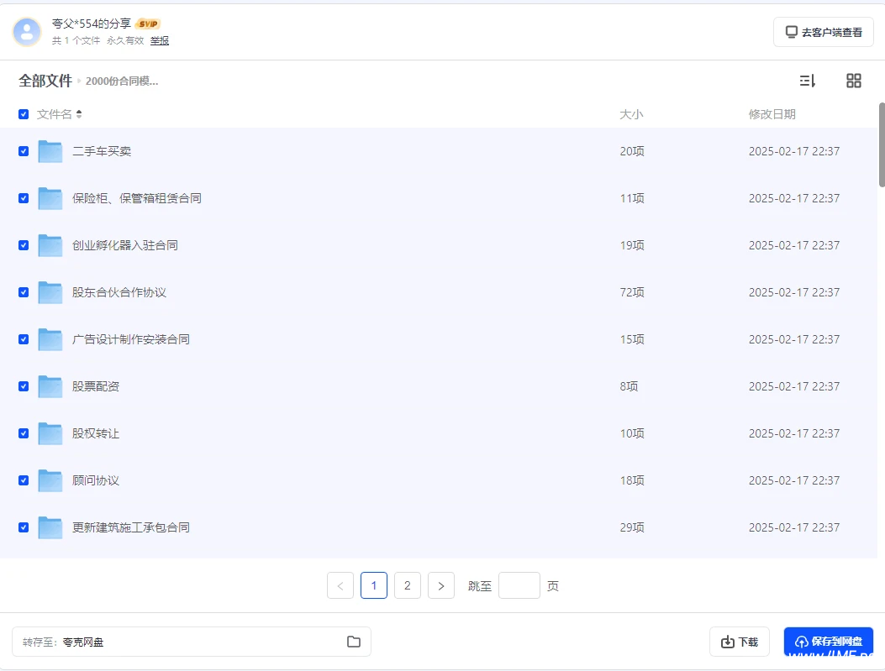The height and width of the screenshot is (671, 885).
Task: Uncheck the 顾问协议 row checkbox
Action: coord(24,480)
